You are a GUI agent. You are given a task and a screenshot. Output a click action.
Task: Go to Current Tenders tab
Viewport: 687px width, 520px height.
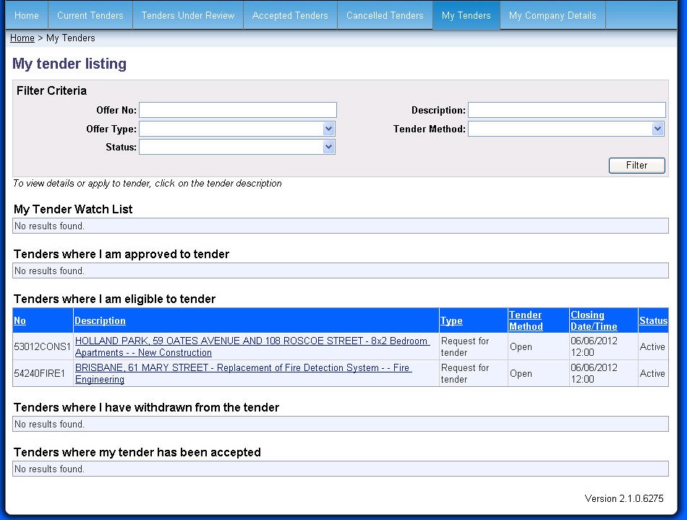[90, 15]
